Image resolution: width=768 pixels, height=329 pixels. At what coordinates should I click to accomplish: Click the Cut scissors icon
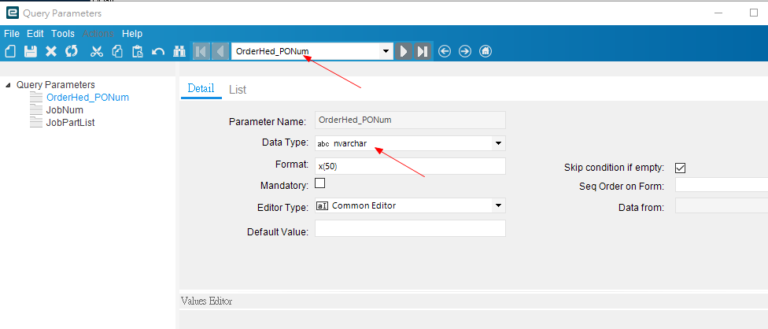coord(97,51)
